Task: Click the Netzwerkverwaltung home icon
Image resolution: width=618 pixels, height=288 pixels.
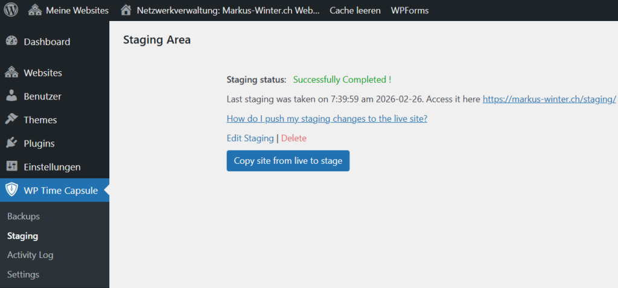Action: (x=126, y=10)
